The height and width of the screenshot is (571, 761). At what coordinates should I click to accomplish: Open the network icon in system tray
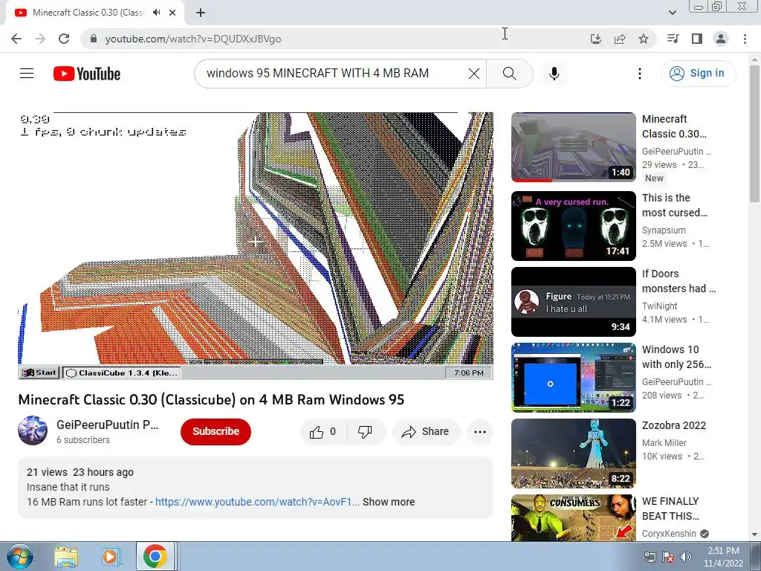click(x=650, y=557)
